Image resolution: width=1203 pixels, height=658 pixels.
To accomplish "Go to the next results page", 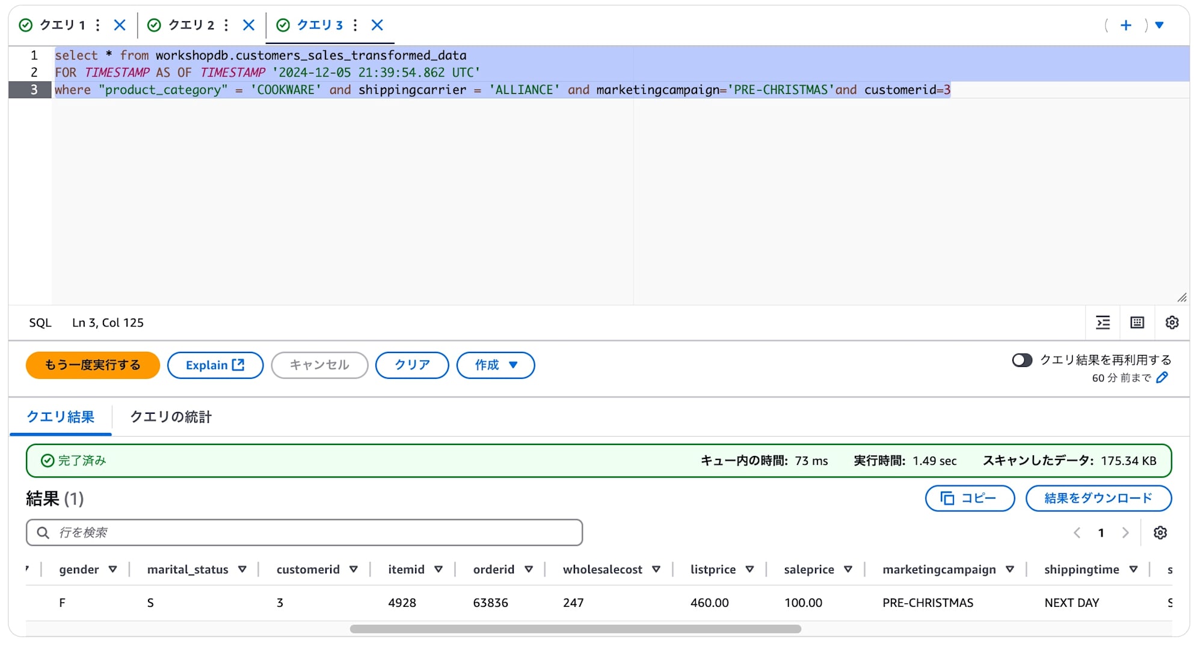I will point(1125,533).
